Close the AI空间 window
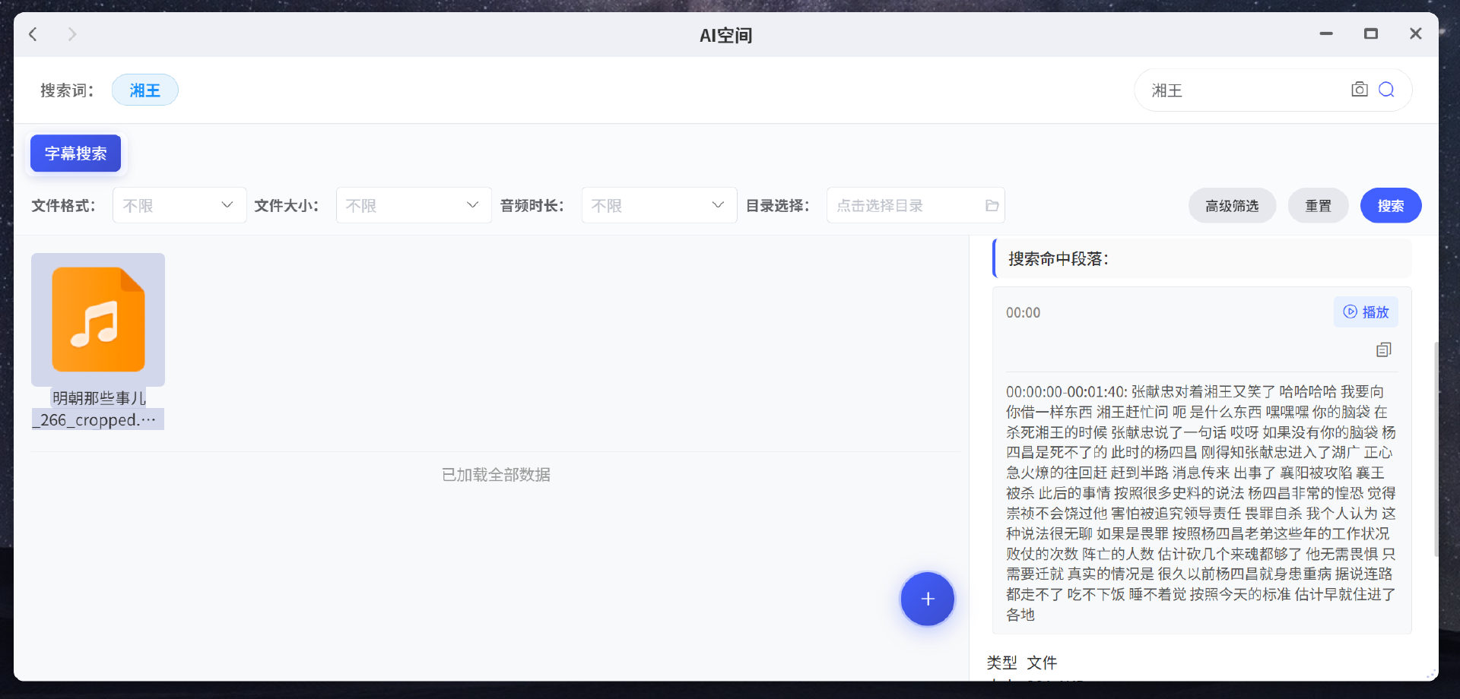The height and width of the screenshot is (699, 1460). coord(1416,34)
